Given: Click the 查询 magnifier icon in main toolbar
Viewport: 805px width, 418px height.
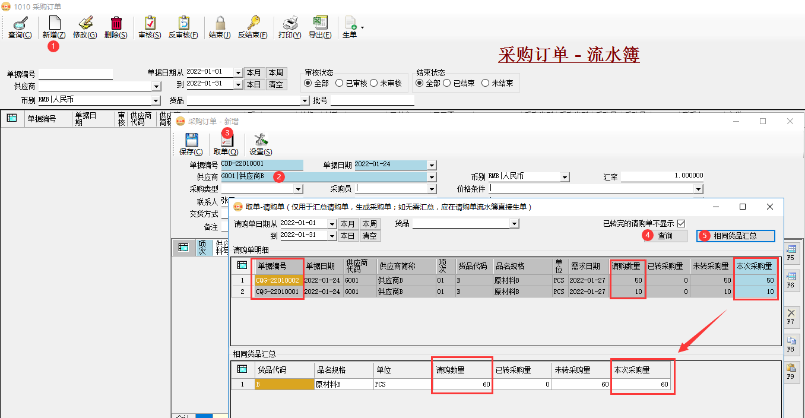Looking at the screenshot, I should coord(20,24).
